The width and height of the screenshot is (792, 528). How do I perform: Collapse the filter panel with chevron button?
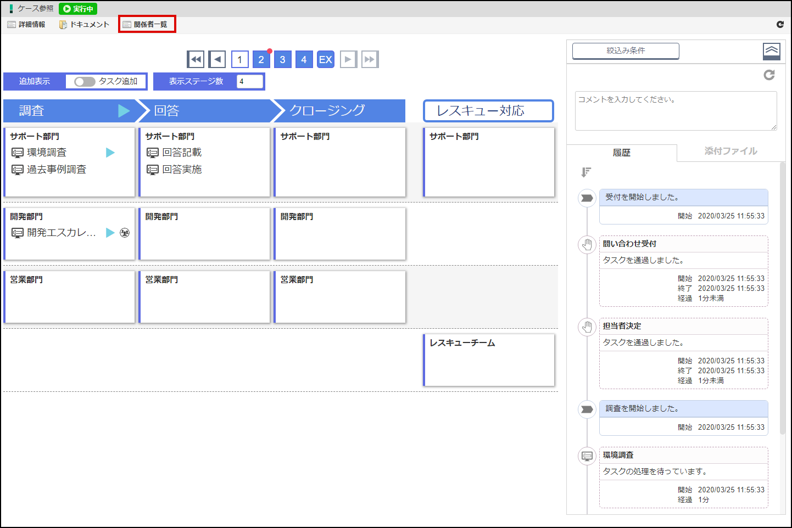pyautogui.click(x=771, y=51)
